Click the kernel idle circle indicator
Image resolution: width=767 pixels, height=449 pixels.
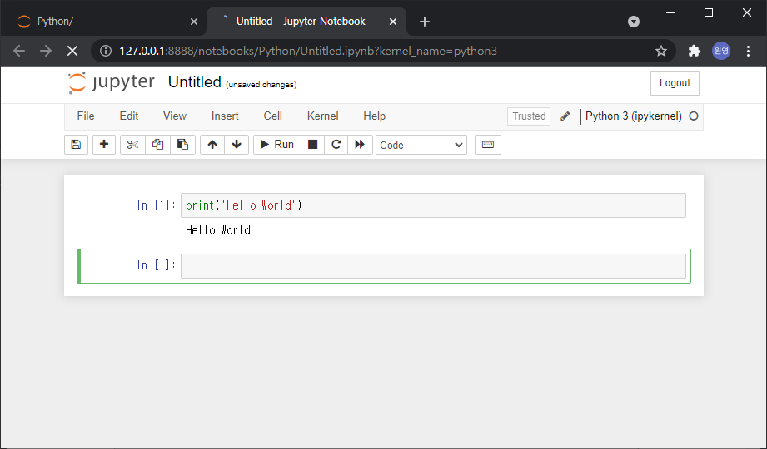pyautogui.click(x=694, y=116)
